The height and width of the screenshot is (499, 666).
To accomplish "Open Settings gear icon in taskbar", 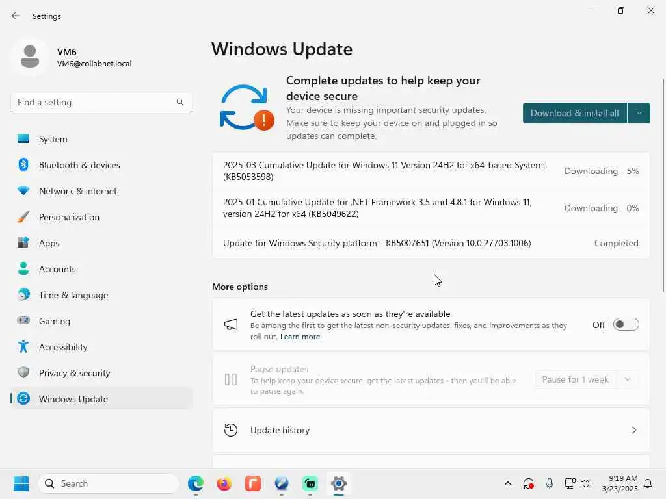I will (x=338, y=483).
